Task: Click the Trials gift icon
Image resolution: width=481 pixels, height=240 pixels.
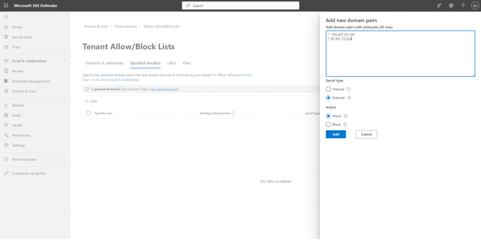Action: coord(6,47)
